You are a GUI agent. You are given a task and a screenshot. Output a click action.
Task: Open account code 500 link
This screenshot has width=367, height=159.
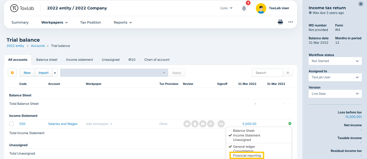pyautogui.click(x=22, y=124)
